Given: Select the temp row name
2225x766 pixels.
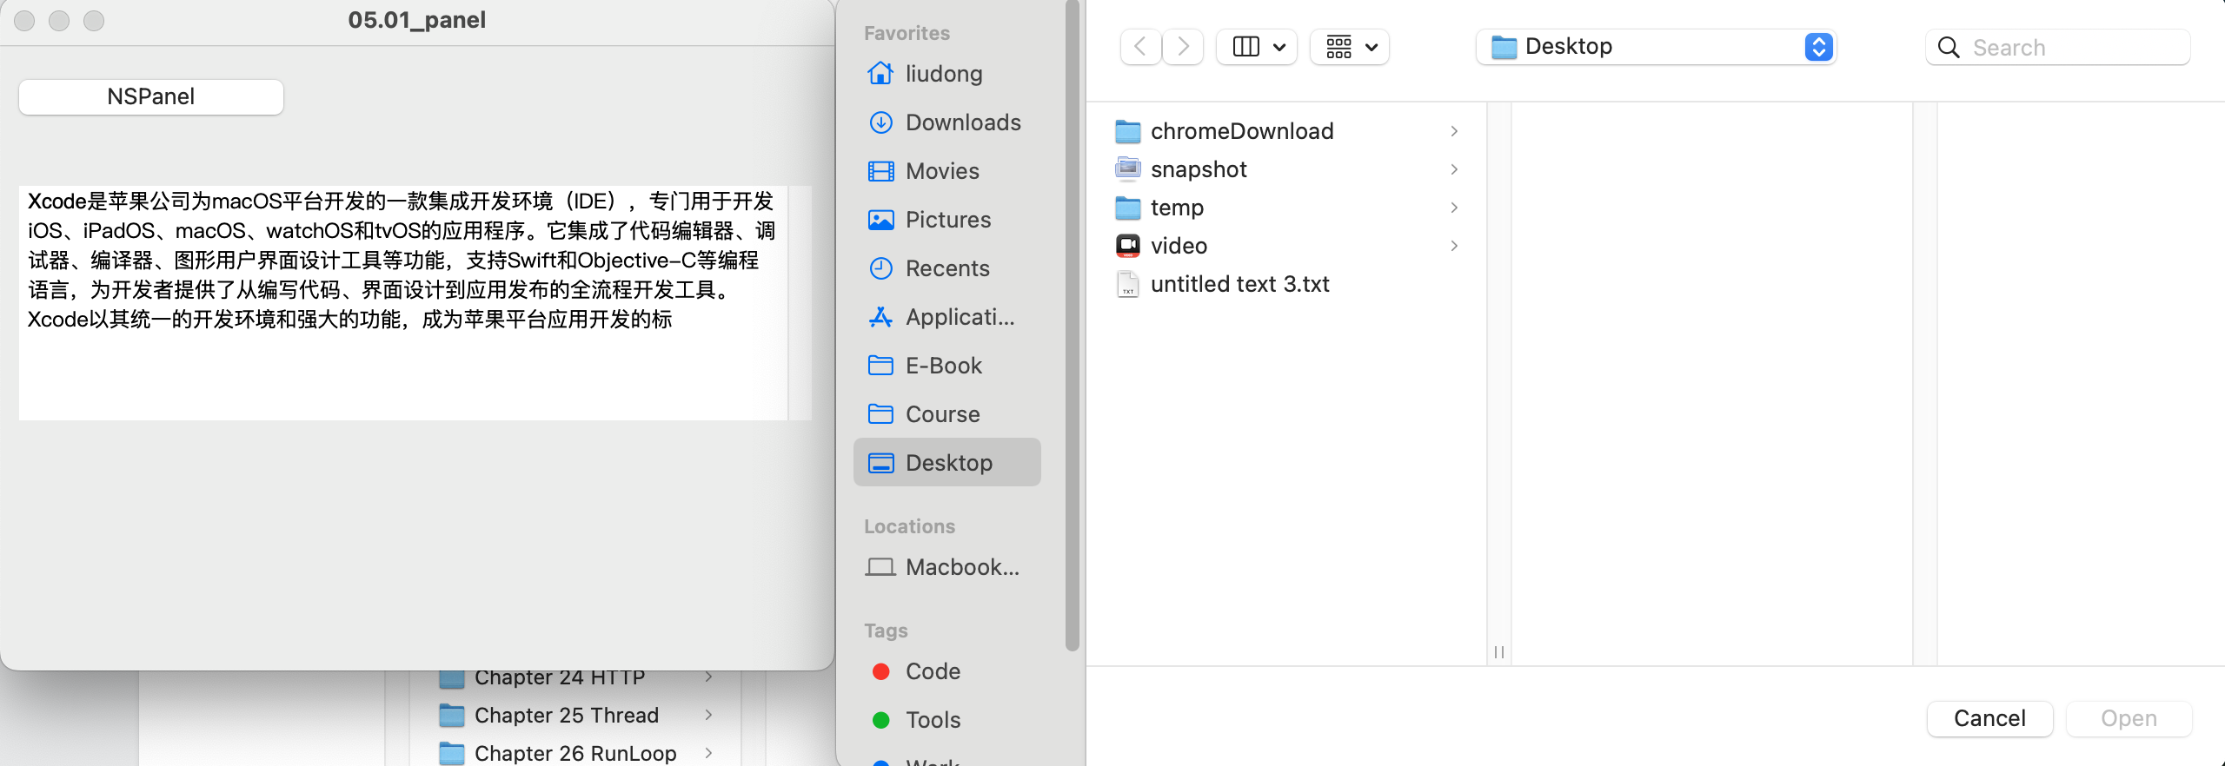Looking at the screenshot, I should [x=1177, y=208].
